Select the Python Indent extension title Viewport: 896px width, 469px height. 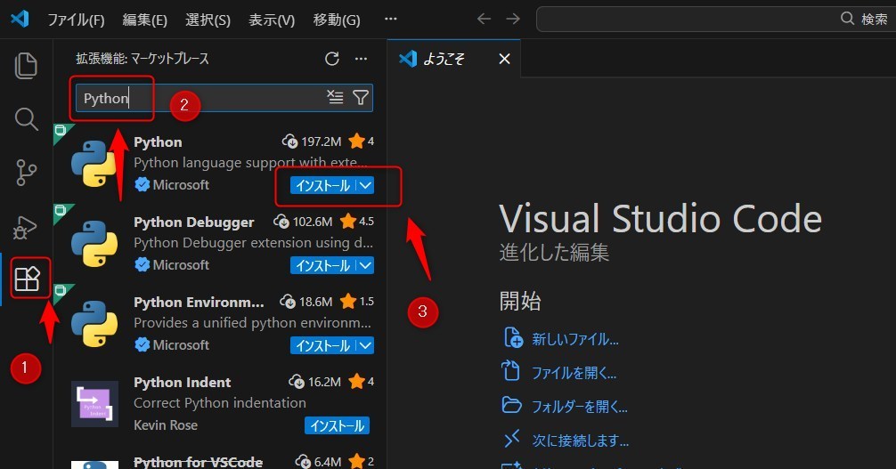[x=183, y=382]
